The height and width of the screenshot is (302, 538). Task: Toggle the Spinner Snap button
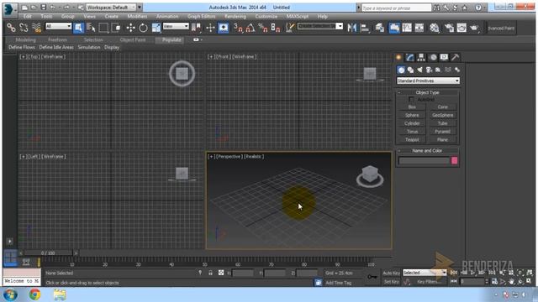point(276,28)
